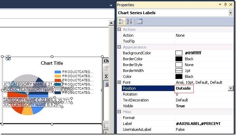This screenshot has width=236, height=135.
Task: Click the BorderColor black swatch
Action: pyautogui.click(x=179, y=59)
